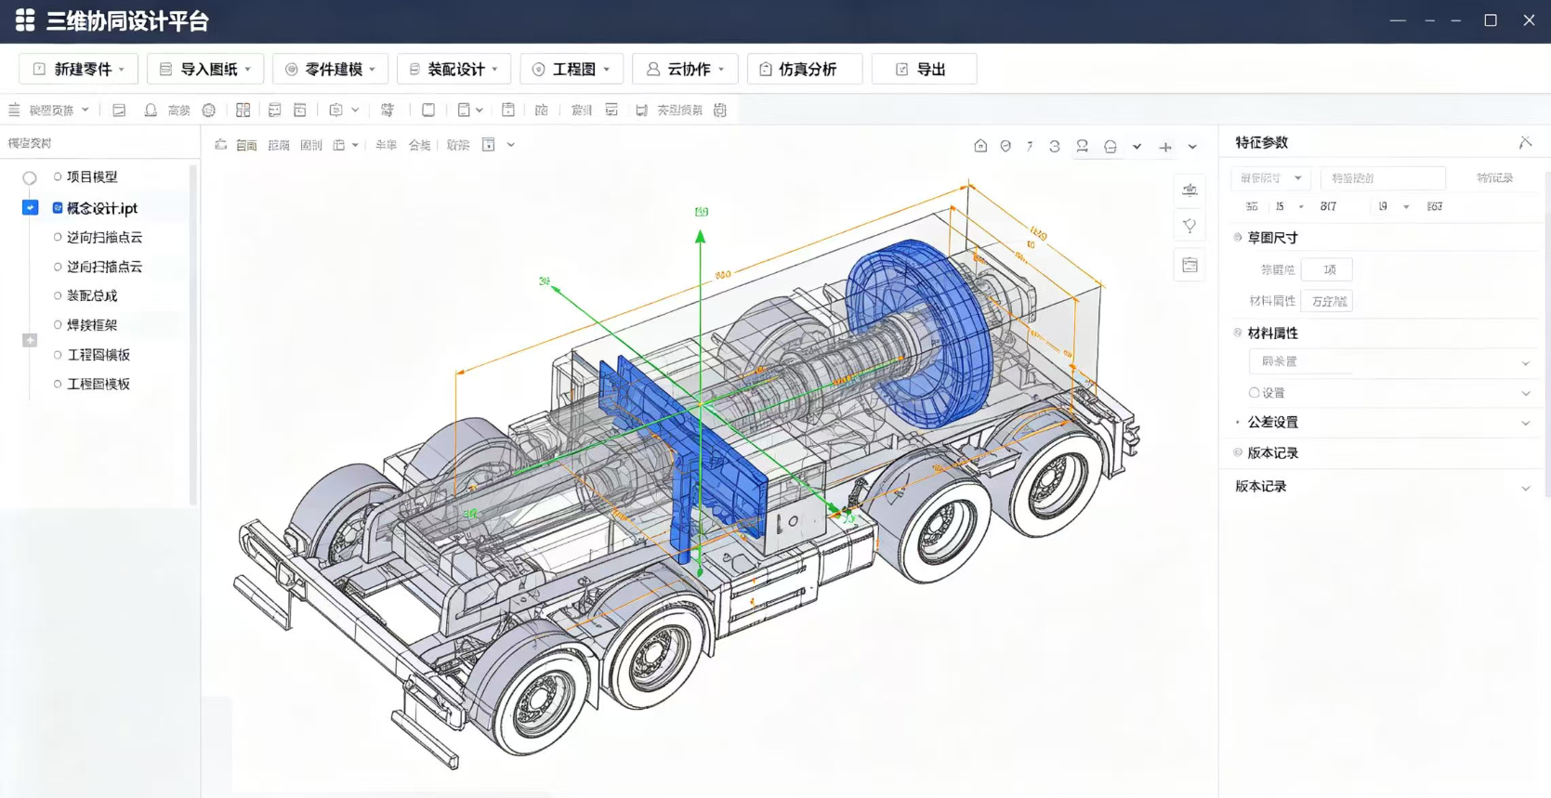Click the home view icon above the viewport

click(980, 146)
